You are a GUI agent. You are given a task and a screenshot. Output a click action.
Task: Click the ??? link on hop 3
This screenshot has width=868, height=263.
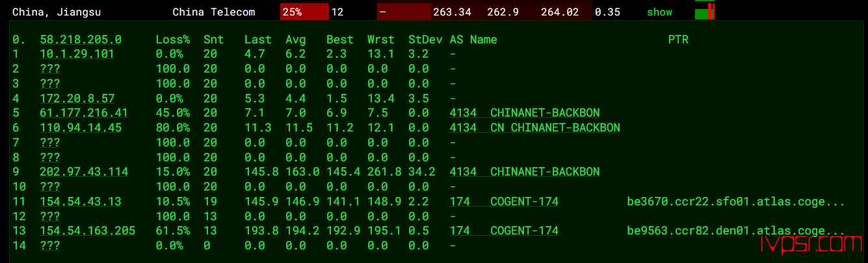coord(50,84)
